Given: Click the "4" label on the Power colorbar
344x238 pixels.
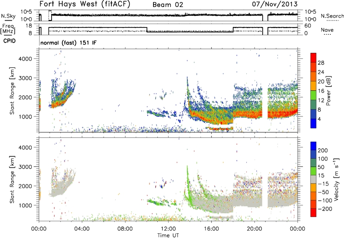Looking at the screenshot, I should (319, 119).
